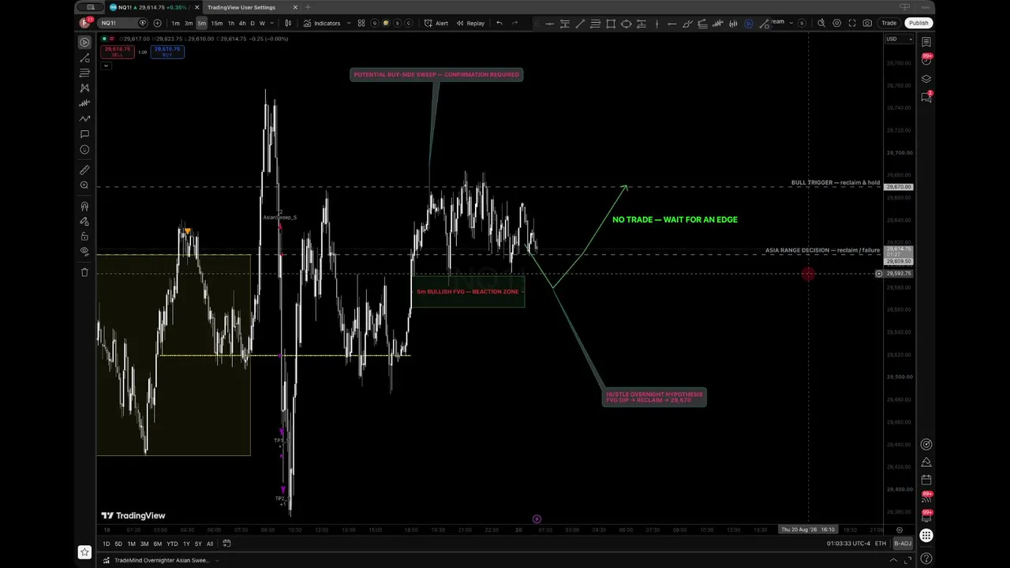
Task: Select the rectangle tool in favorites bar
Action: [x=611, y=24]
